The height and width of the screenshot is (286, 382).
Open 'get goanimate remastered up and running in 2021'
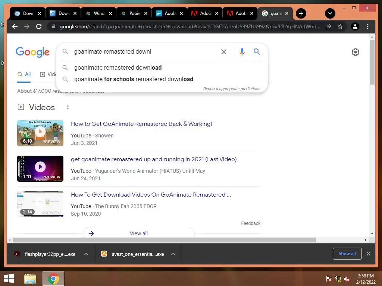[154, 159]
